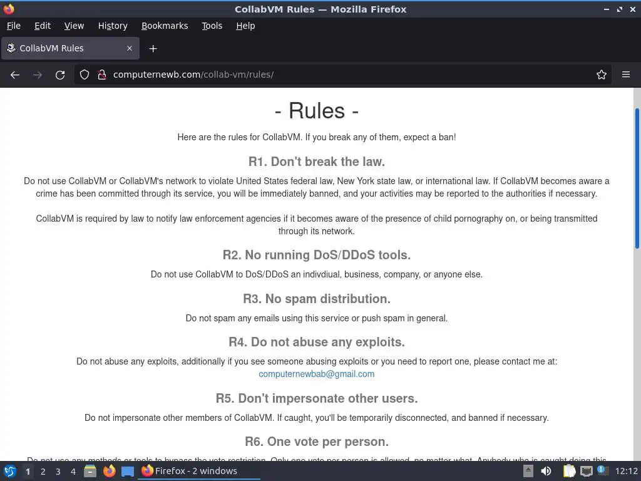Screen dimensions: 641x481
Task: Open the removable media eject tray icon
Action: pyautogui.click(x=528, y=471)
